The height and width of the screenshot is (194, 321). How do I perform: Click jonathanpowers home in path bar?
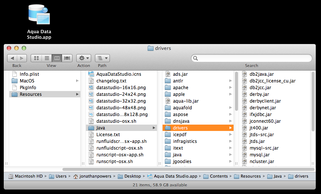[x=92, y=176]
